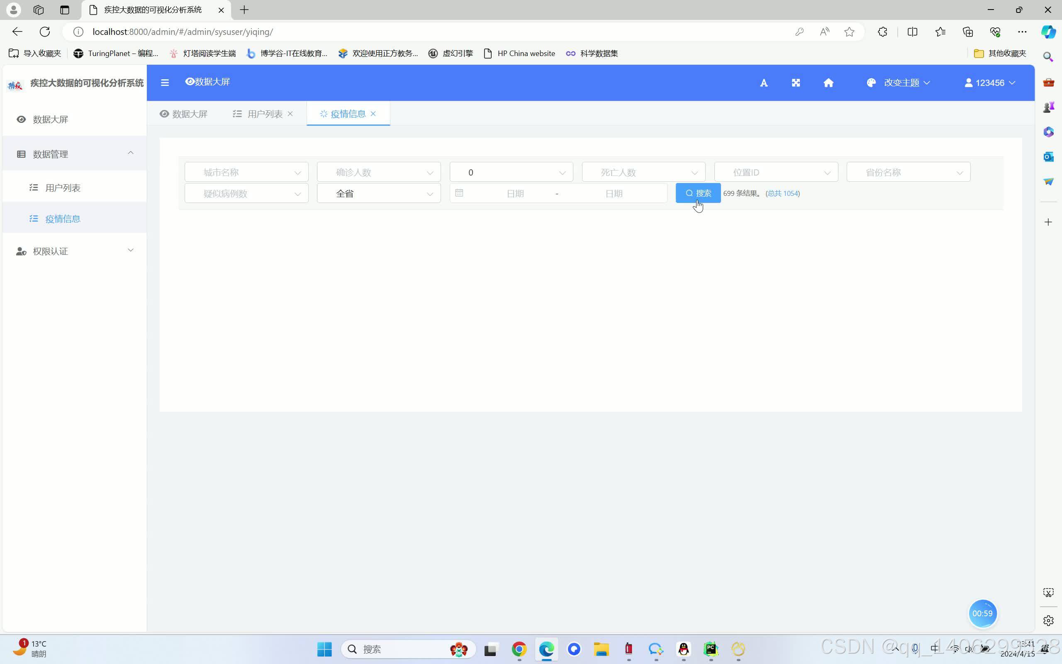Collapse the 数据管理 section
Screen dimensions: 1062x664
click(130, 153)
